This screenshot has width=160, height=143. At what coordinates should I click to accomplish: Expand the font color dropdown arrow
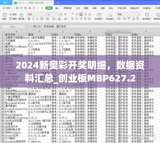[62, 19]
